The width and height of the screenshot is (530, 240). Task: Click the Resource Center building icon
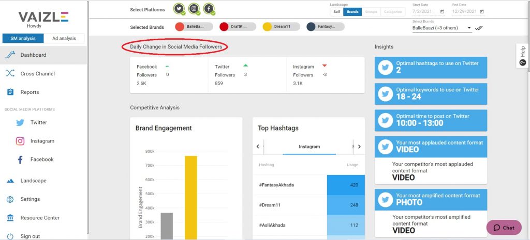pos(10,218)
